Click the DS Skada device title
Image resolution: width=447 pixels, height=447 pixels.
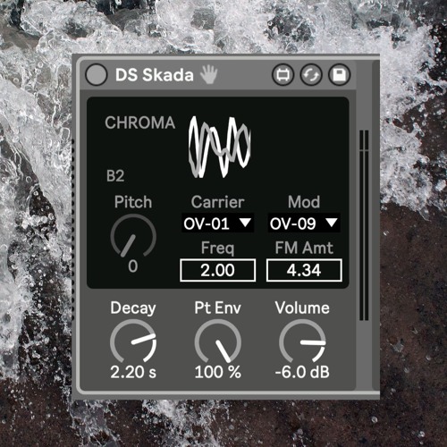(155, 75)
